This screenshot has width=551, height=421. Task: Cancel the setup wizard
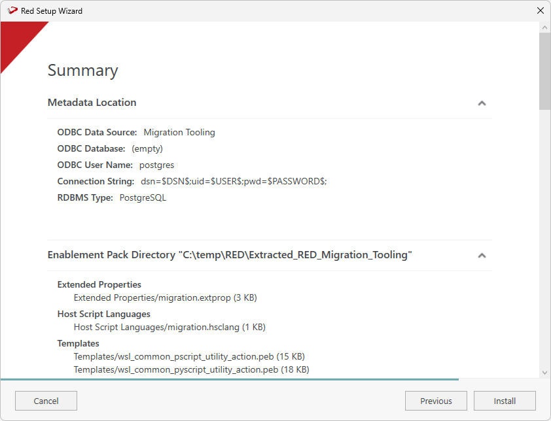pos(46,401)
